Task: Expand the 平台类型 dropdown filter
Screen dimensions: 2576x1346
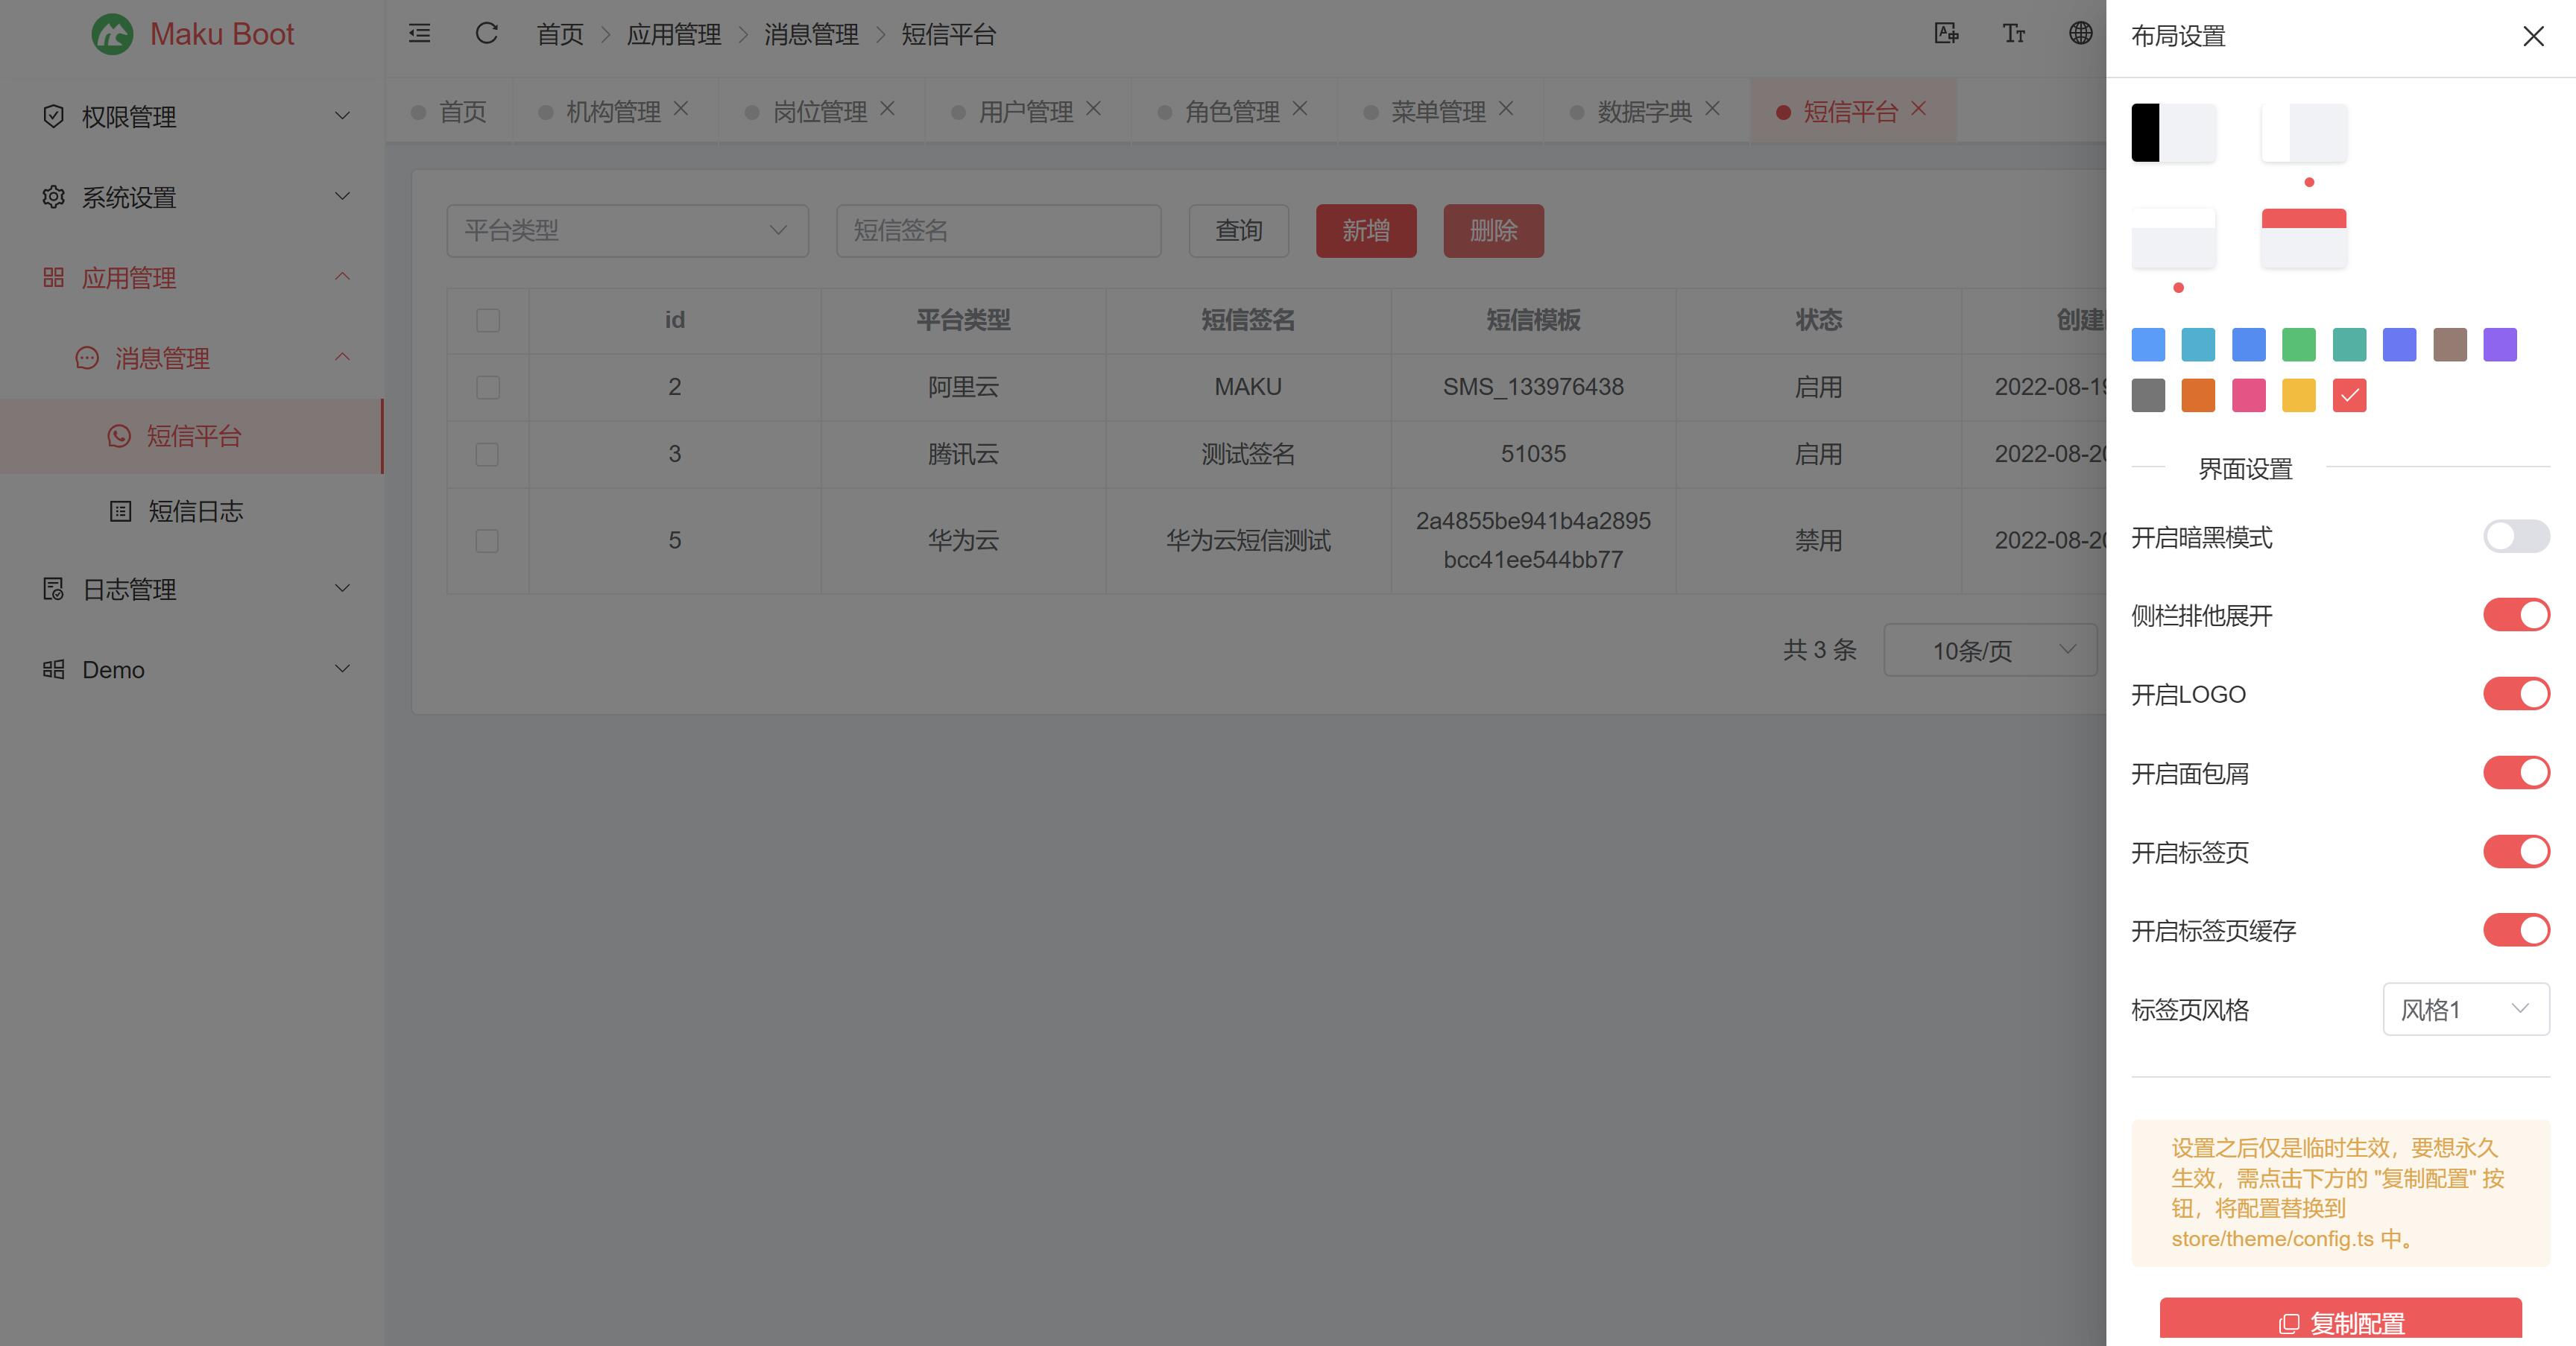Action: [x=627, y=230]
